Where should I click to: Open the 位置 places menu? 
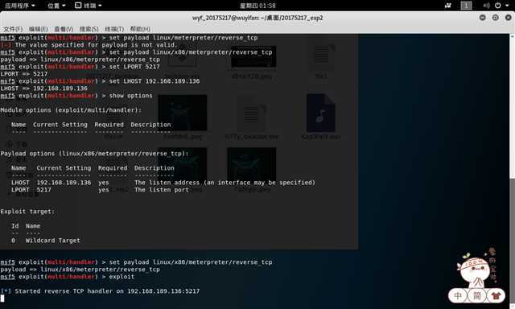[56, 6]
